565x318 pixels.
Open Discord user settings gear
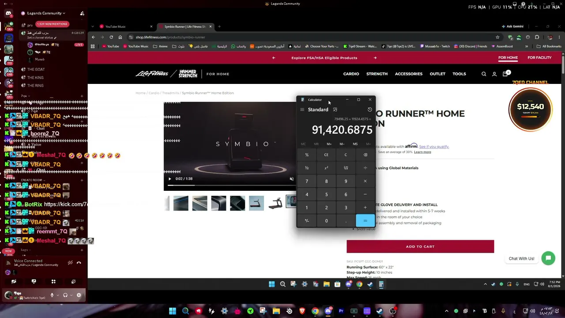(79, 295)
